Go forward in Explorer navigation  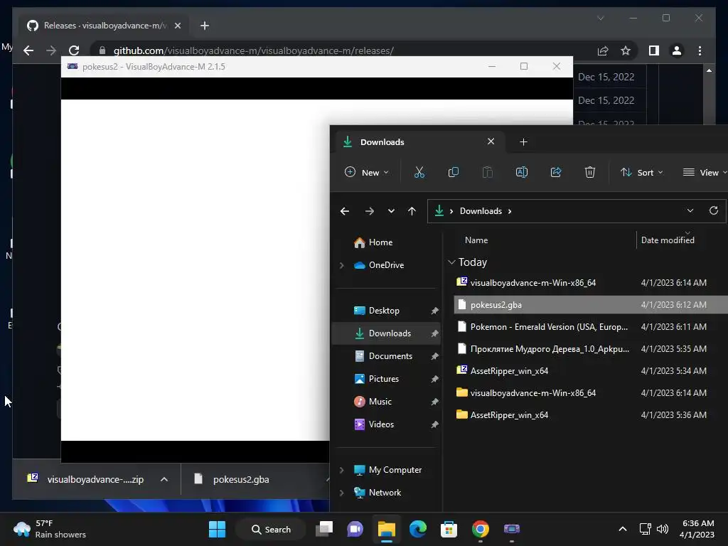(x=370, y=211)
